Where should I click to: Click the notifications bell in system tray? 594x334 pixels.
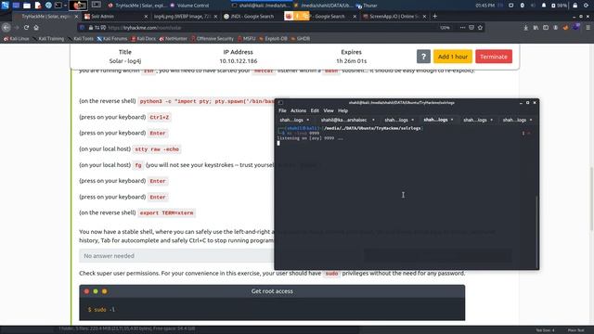click(544, 6)
